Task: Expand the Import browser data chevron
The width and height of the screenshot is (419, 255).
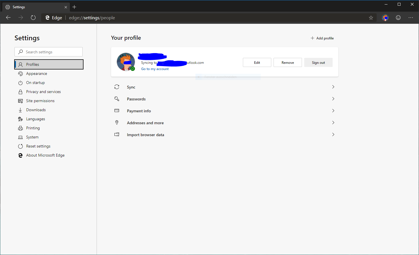Action: [x=333, y=134]
